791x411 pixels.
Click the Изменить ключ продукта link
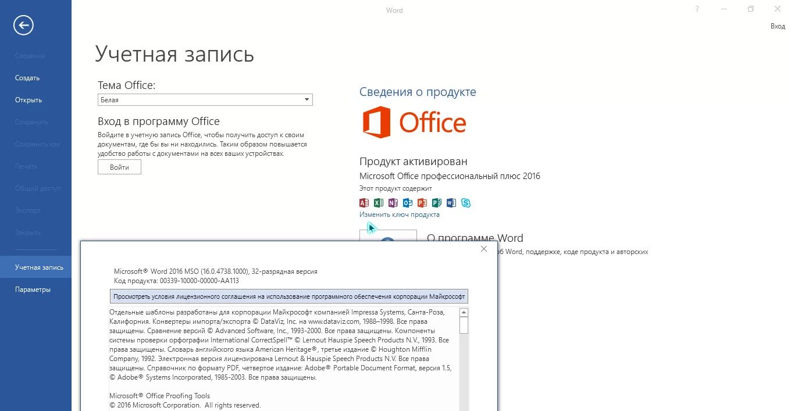coord(400,215)
